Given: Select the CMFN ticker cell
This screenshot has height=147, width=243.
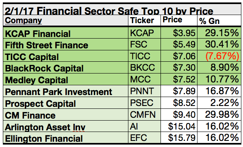Looking at the screenshot, I should (144, 115).
